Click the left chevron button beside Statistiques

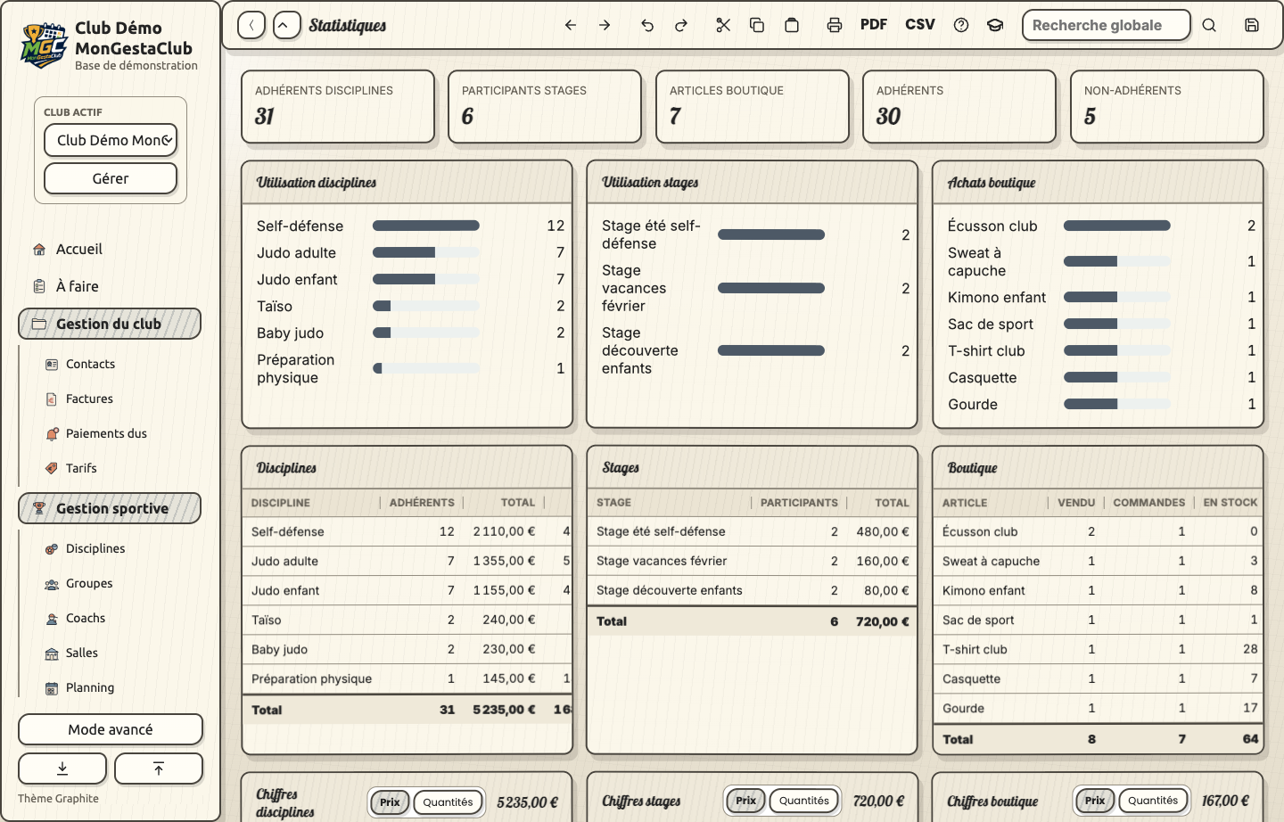point(251,25)
